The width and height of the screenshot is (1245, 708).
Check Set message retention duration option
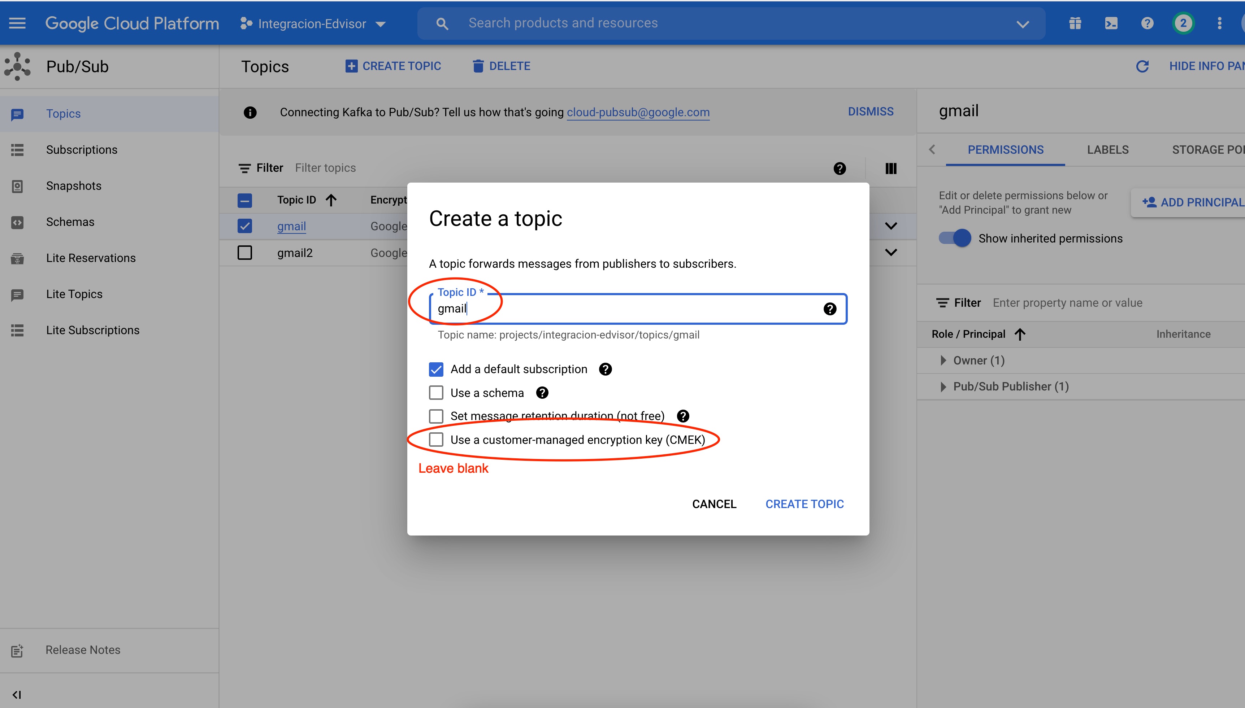pyautogui.click(x=436, y=416)
